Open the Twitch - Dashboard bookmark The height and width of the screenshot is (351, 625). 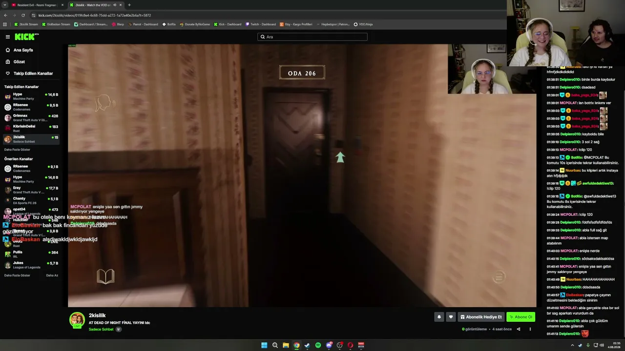(261, 24)
